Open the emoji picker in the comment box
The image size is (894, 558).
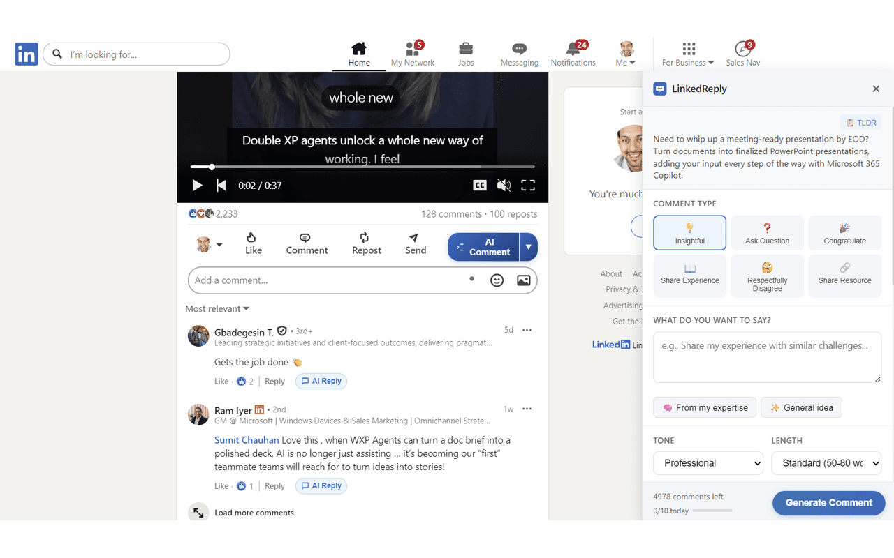click(497, 280)
